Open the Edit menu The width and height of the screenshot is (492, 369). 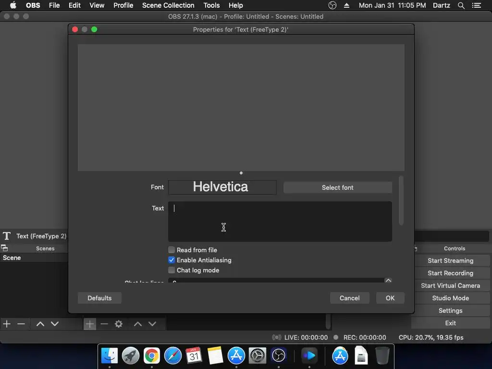(74, 5)
